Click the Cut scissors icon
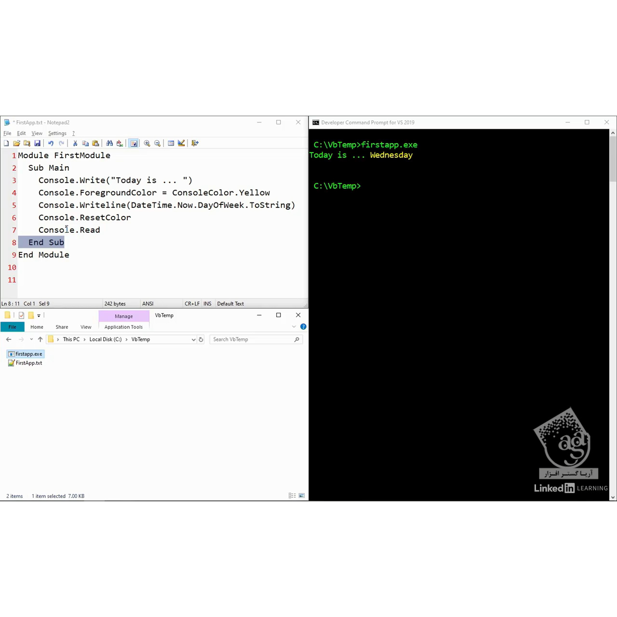The height and width of the screenshot is (617, 617). (75, 143)
